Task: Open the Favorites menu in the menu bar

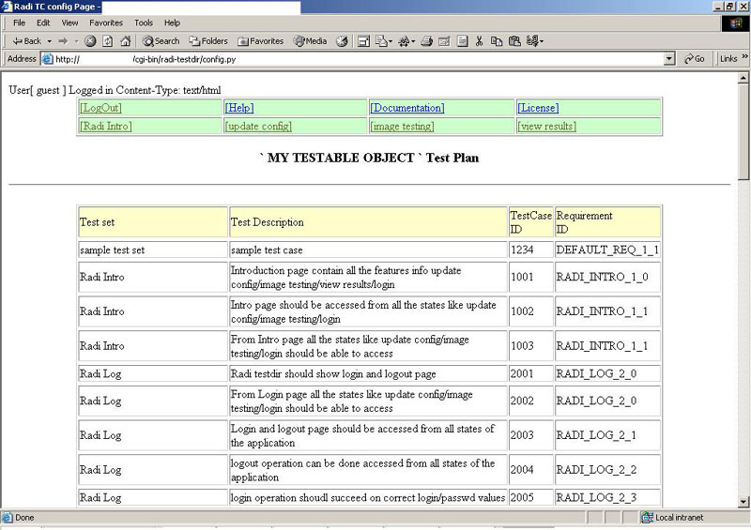Action: pos(105,23)
